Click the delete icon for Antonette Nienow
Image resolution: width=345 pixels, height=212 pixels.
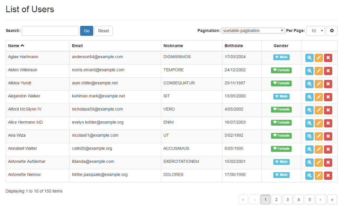point(328,175)
